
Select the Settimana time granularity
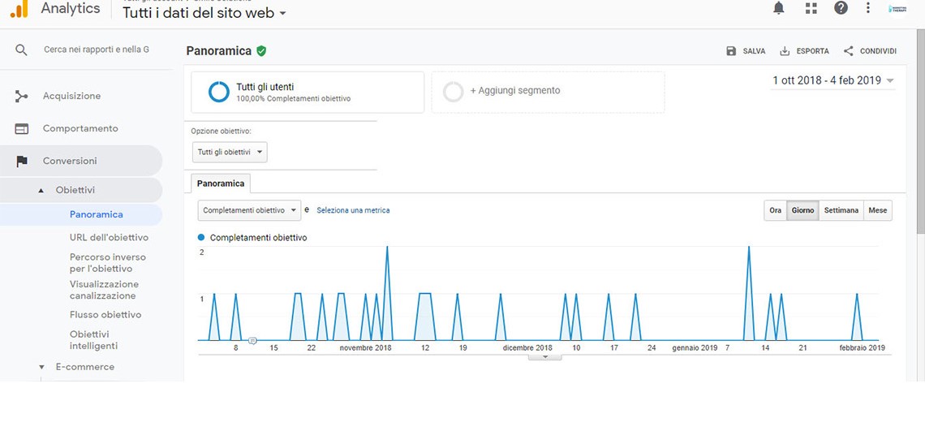pos(841,211)
